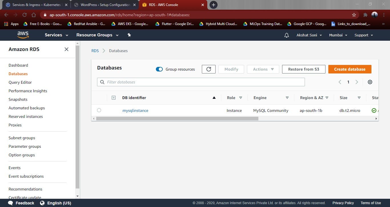Viewport: 390px width, 207px height.
Task: Open Automated backups in sidebar
Action: (x=27, y=108)
